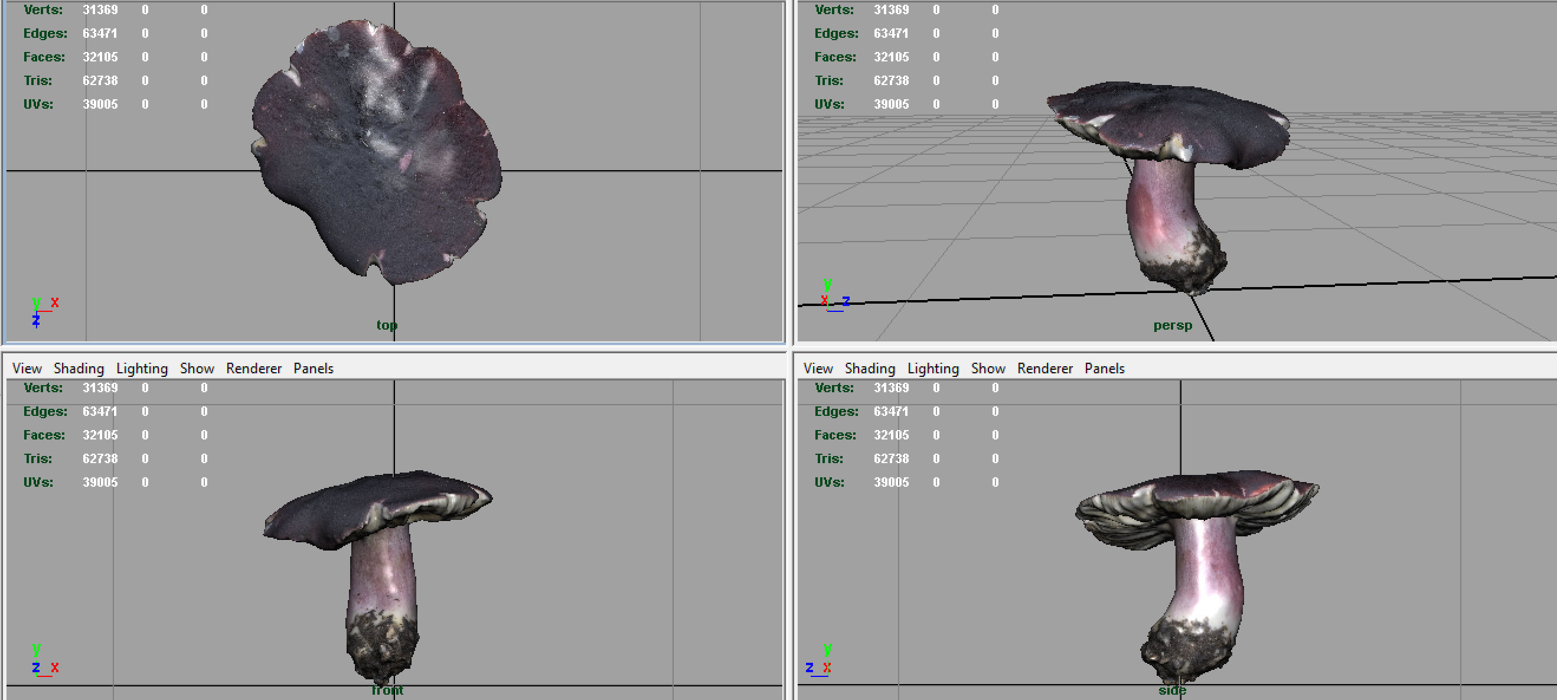1557x700 pixels.
Task: Open the Shading menu of the side viewport
Action: pos(869,368)
